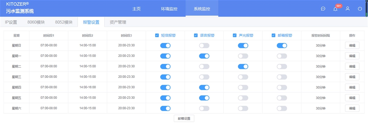Open the chat messages icon
The height and width of the screenshot is (138, 368).
323,9
